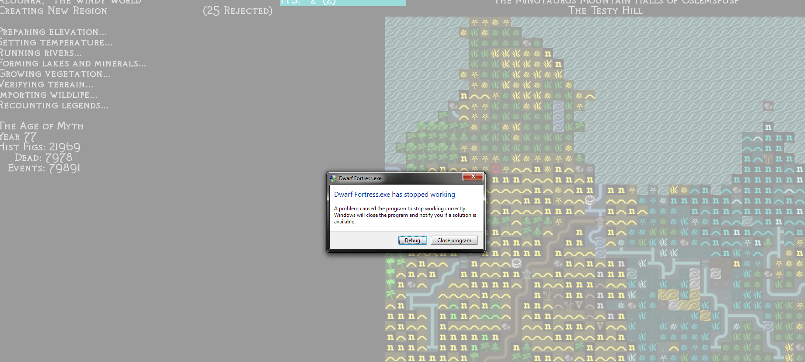This screenshot has height=362, width=805.
Task: Click 'Forming lakes and minerals...' line
Action: tap(73, 63)
